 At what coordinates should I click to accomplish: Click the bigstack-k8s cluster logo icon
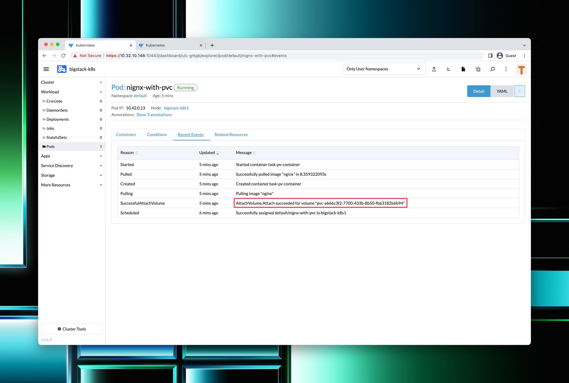62,69
